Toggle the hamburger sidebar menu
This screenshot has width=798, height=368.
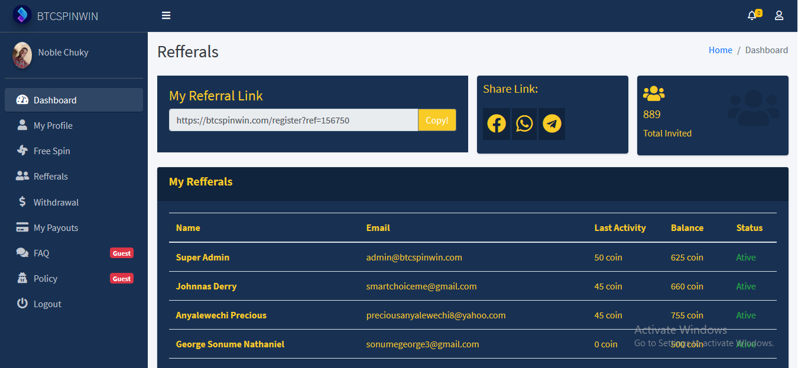pyautogui.click(x=166, y=15)
